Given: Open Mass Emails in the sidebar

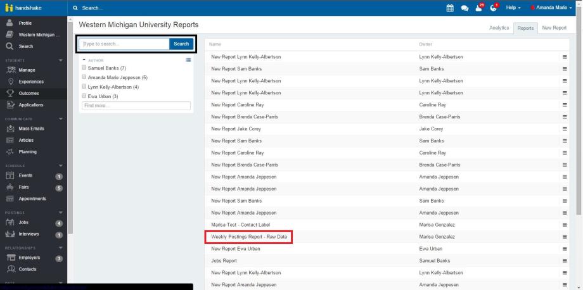Looking at the screenshot, I should pyautogui.click(x=31, y=129).
